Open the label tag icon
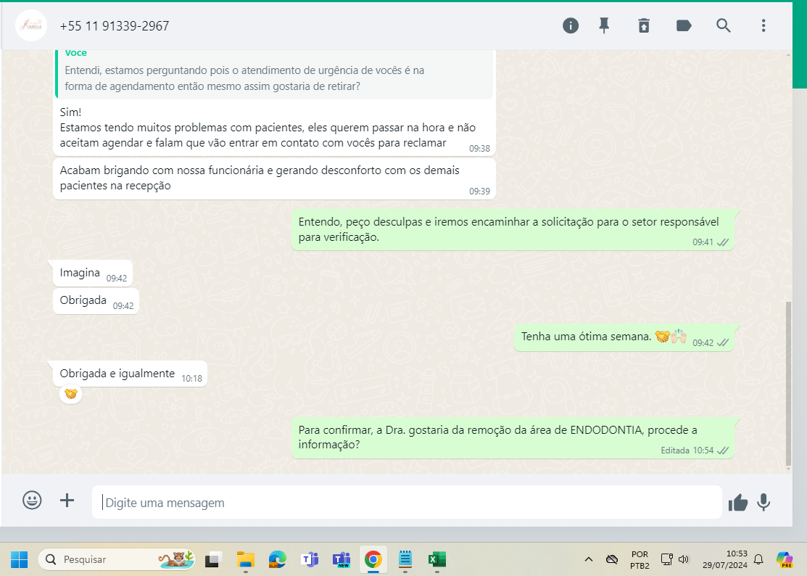 click(x=684, y=25)
